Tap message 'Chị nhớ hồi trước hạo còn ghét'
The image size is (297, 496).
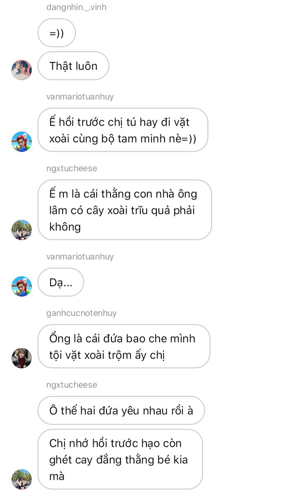(x=120, y=459)
